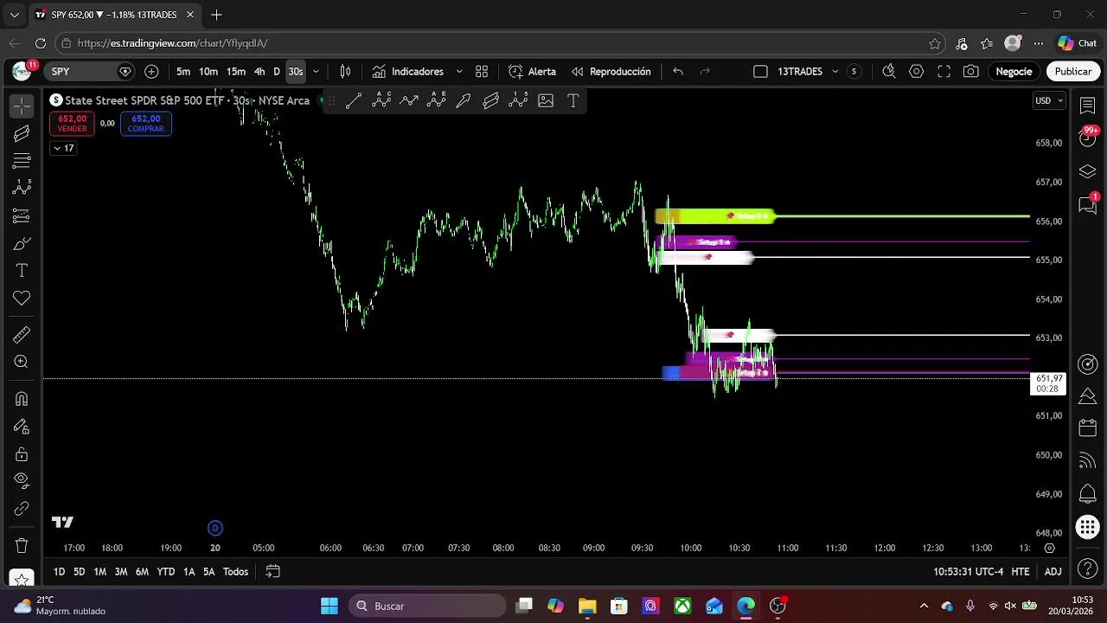
Task: Open the economic calendar panel
Action: [1088, 428]
